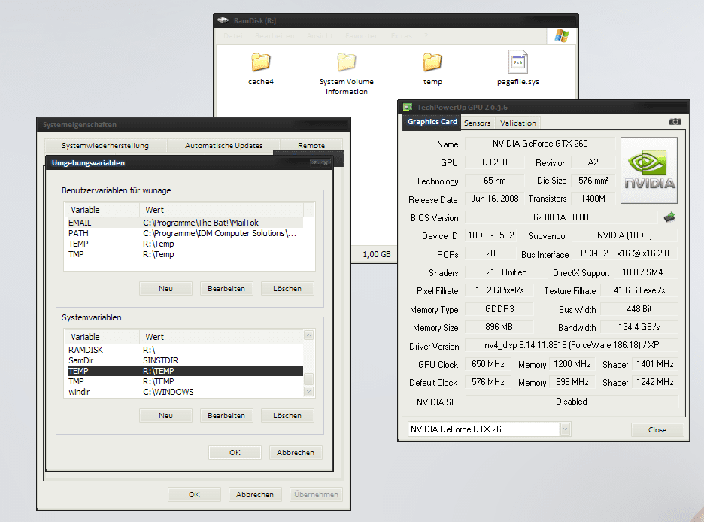Viewport: 704px width, 522px height.
Task: Select user variable TMP with value R:\Temp
Action: point(185,254)
